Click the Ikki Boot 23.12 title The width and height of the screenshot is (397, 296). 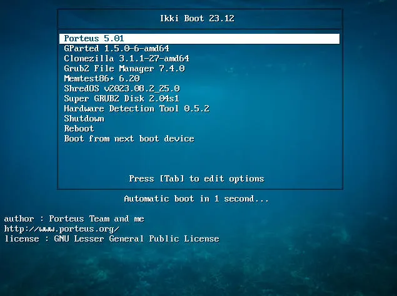pos(198,19)
